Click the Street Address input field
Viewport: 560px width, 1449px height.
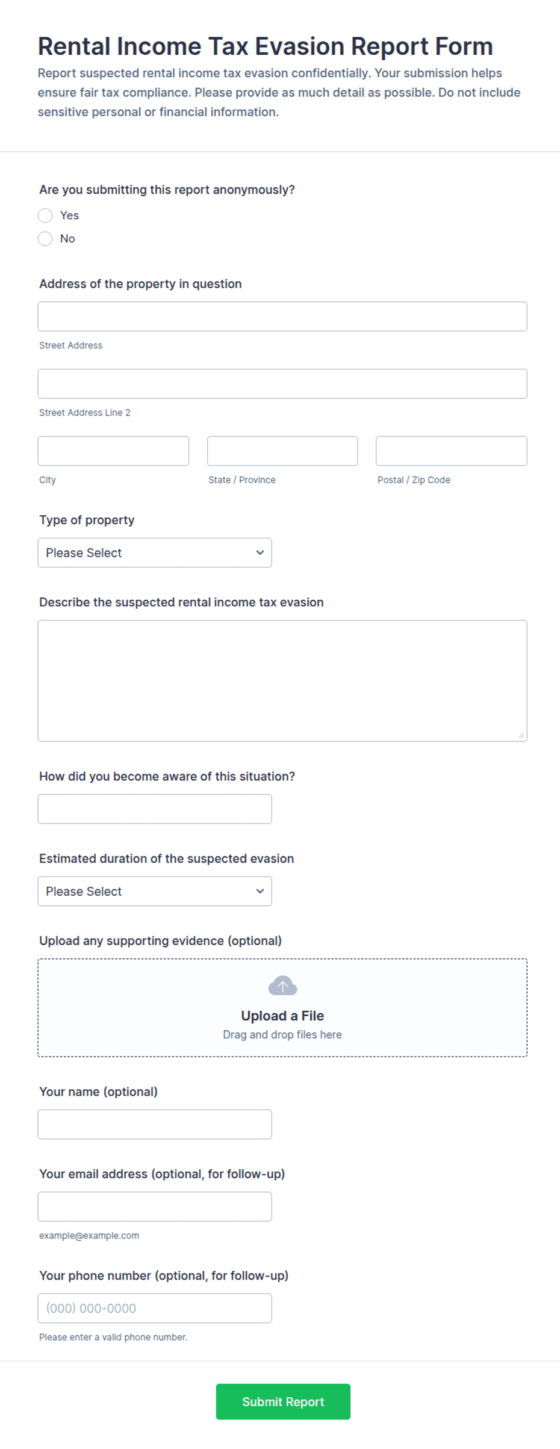coord(282,316)
